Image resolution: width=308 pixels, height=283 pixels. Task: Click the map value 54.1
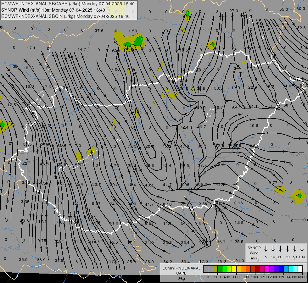(253, 107)
